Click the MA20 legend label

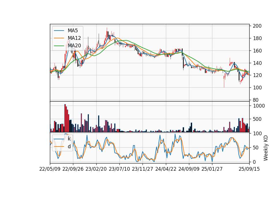(74, 46)
